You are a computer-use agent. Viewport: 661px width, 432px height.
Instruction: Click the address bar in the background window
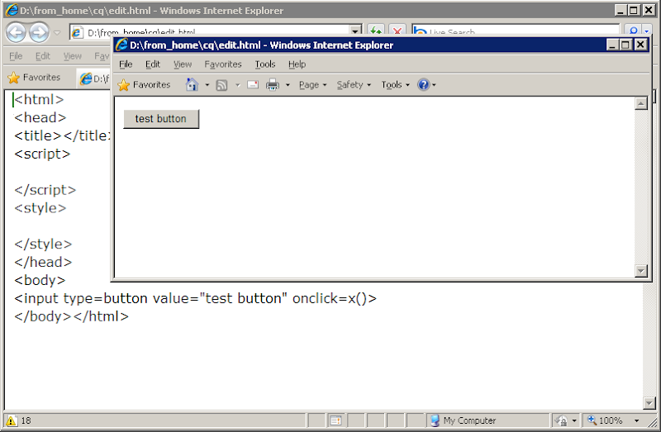[211, 32]
